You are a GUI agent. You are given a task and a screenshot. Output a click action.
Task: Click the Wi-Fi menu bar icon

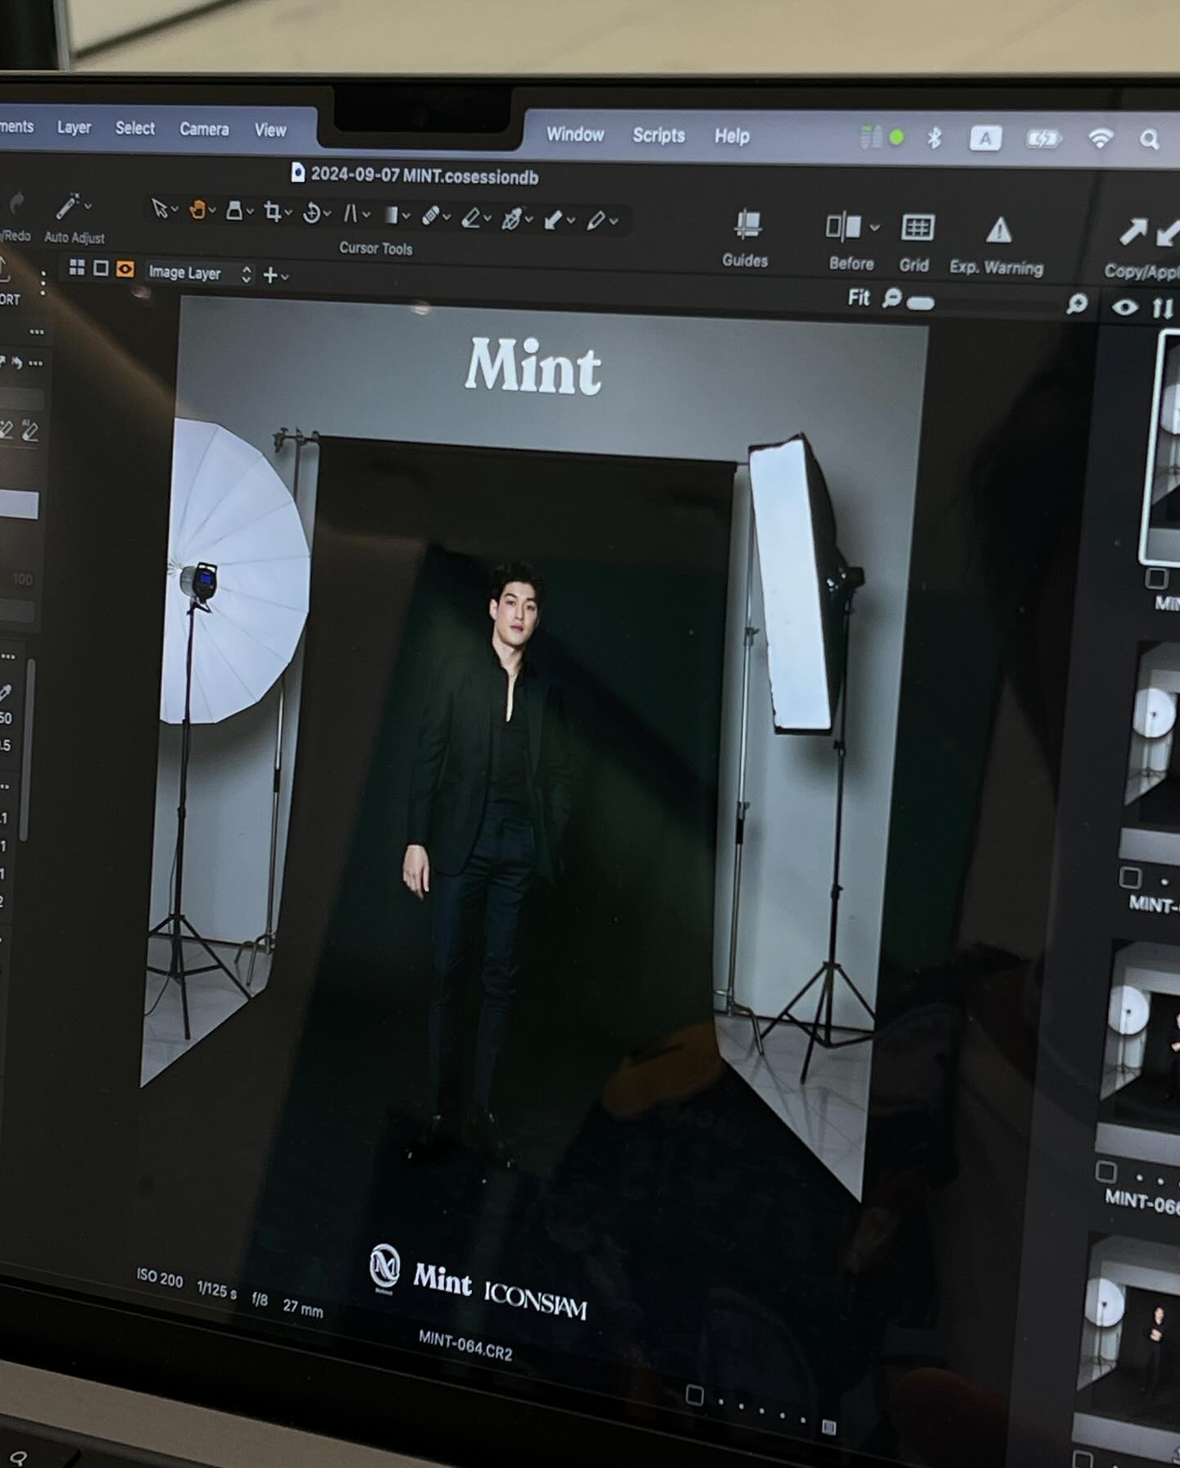coord(1100,139)
